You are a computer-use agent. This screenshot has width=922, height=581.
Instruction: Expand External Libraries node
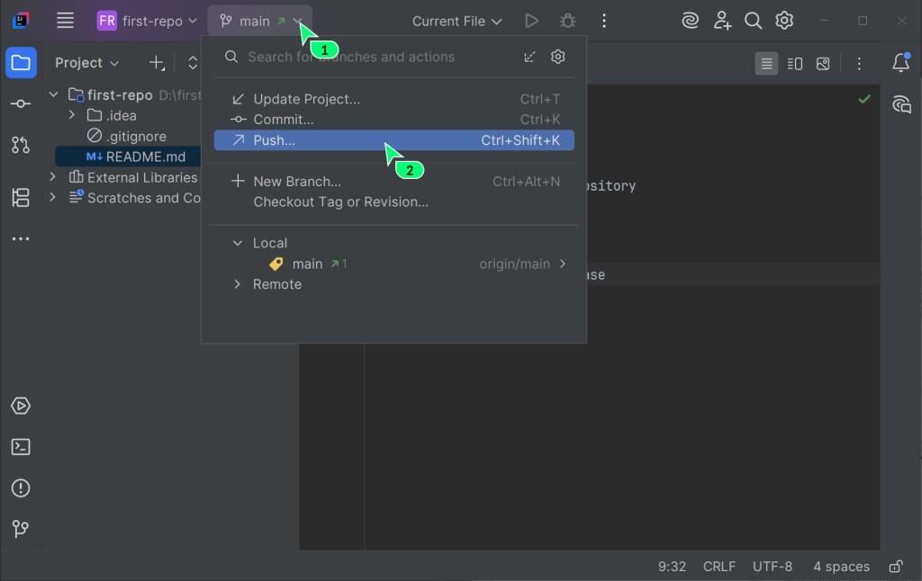[53, 177]
